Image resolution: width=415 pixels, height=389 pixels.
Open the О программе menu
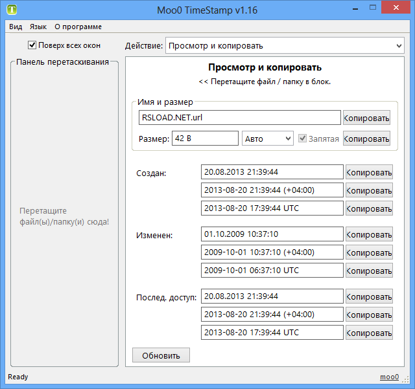(78, 27)
